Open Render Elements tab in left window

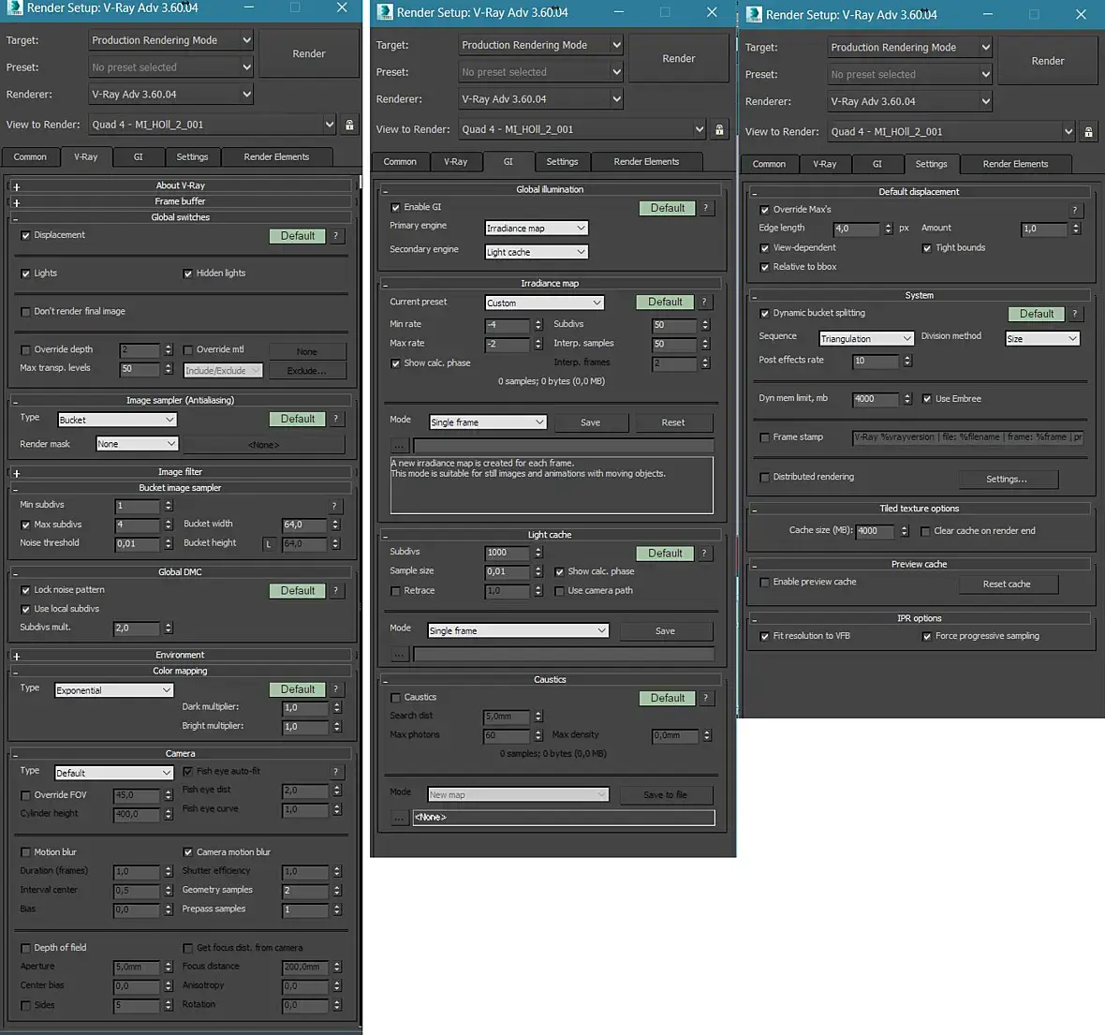[276, 157]
